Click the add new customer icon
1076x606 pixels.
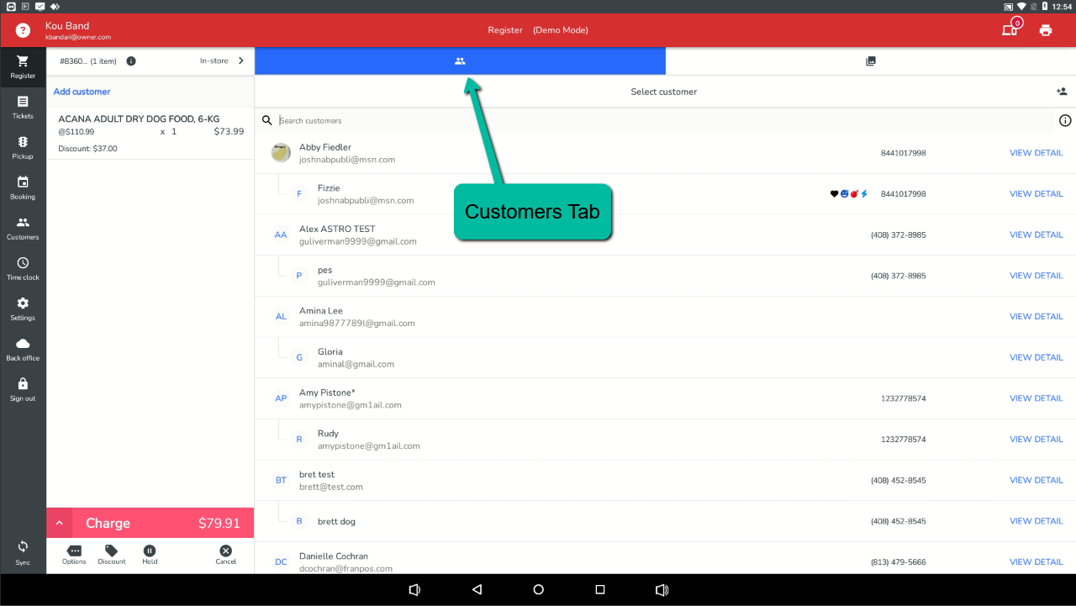[1062, 92]
